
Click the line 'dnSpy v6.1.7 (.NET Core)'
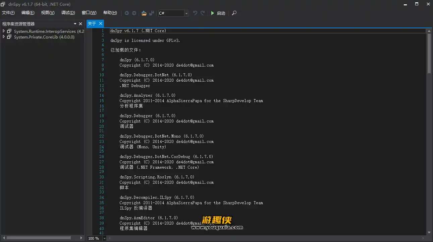pos(138,31)
